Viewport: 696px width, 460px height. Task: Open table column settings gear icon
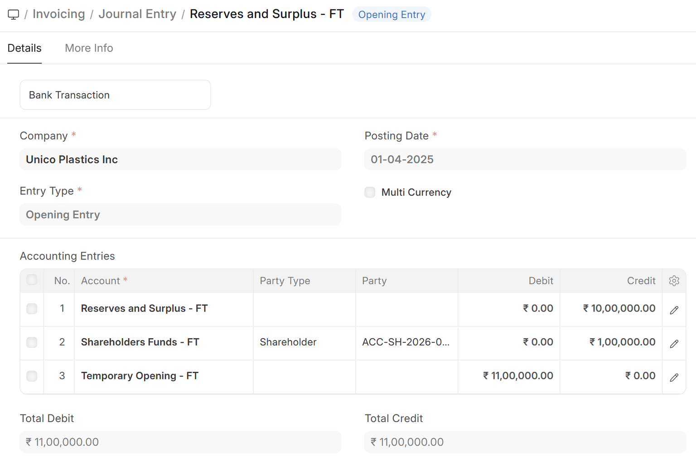(x=674, y=281)
